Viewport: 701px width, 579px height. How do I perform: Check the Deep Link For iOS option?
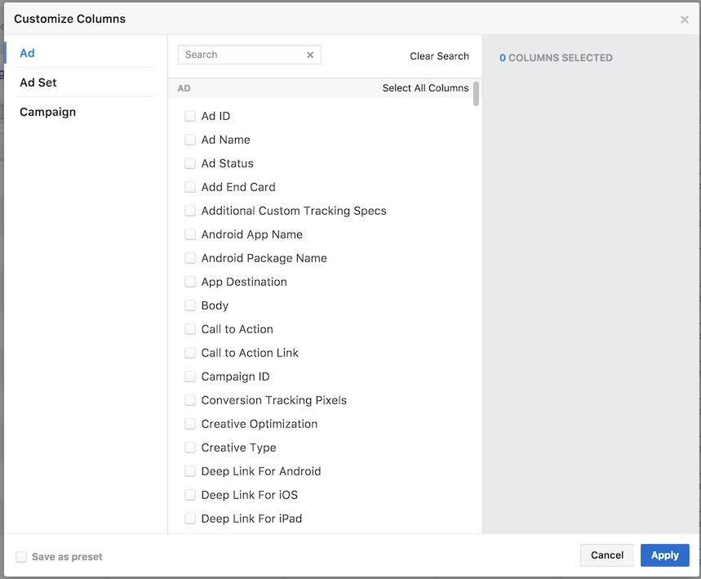(x=190, y=495)
